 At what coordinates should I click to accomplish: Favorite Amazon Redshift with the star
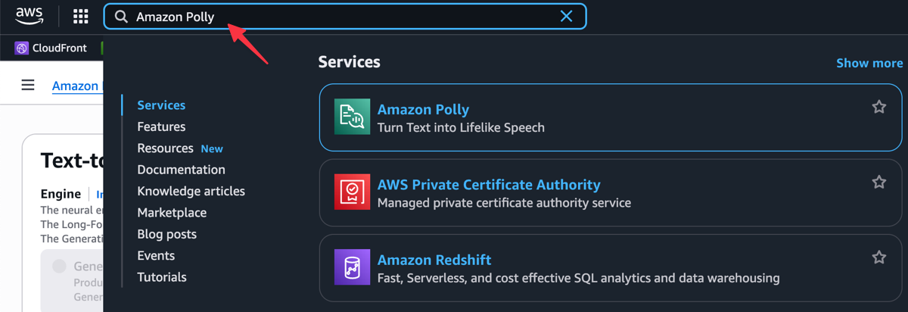(x=878, y=257)
